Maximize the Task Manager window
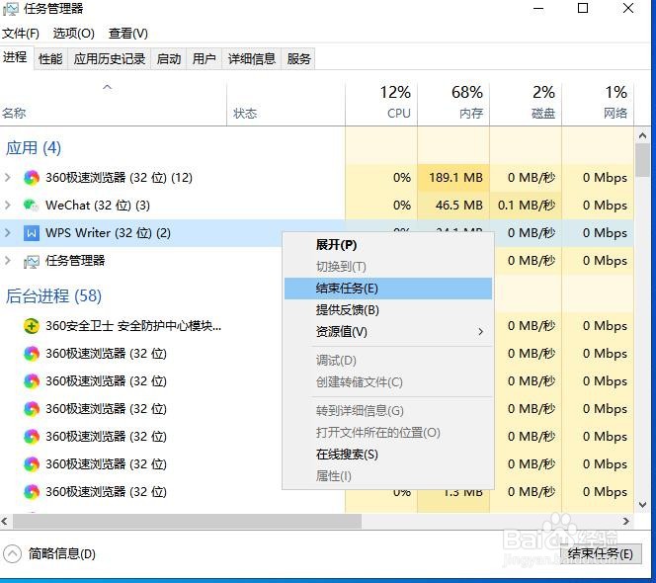Viewport: 656px width, 583px height. tap(583, 8)
